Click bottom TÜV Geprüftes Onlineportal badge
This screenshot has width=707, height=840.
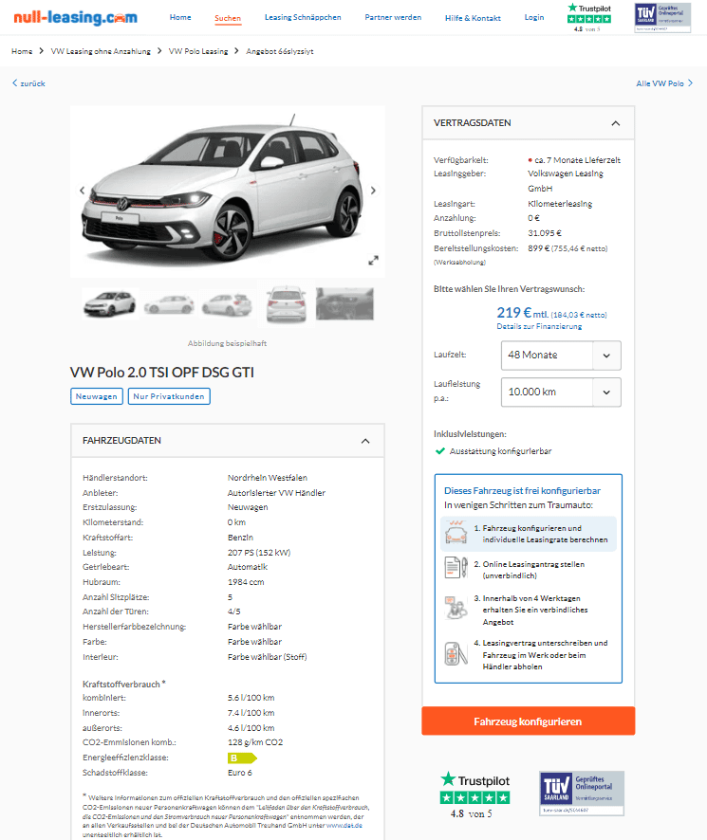click(582, 793)
